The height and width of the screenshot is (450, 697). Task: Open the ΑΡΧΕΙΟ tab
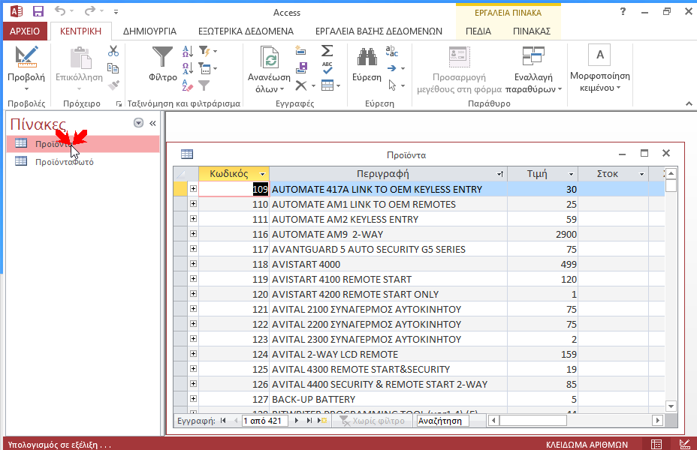pos(25,31)
